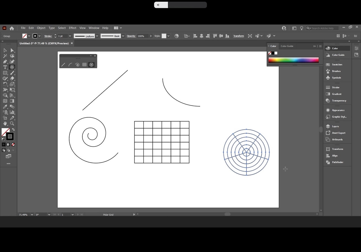Image resolution: width=361 pixels, height=252 pixels.
Task: Enable Draw Behind mode
Action: point(8,150)
